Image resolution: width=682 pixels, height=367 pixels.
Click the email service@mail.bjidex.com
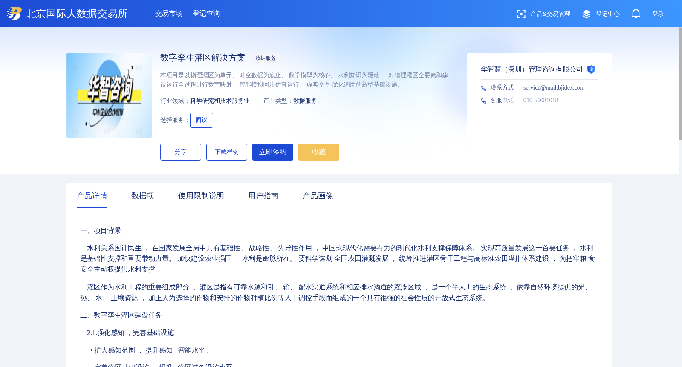pos(554,88)
